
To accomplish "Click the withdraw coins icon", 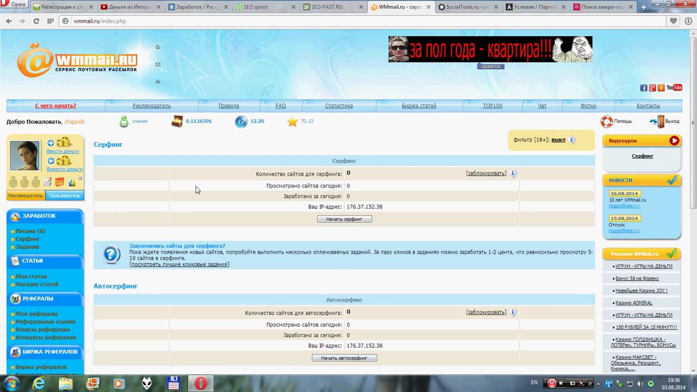I will 64,161.
